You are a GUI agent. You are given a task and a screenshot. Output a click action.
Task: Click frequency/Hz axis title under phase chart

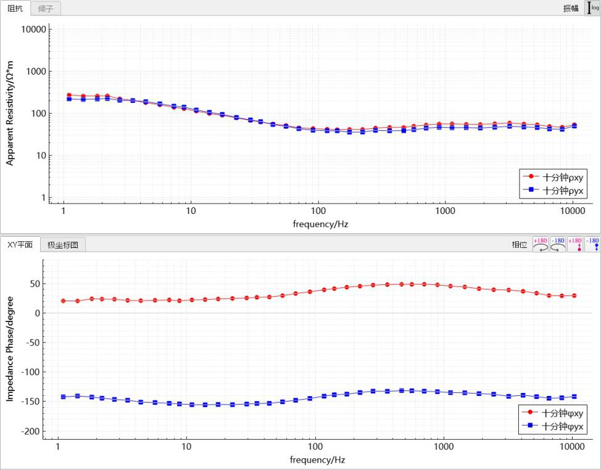click(x=317, y=460)
